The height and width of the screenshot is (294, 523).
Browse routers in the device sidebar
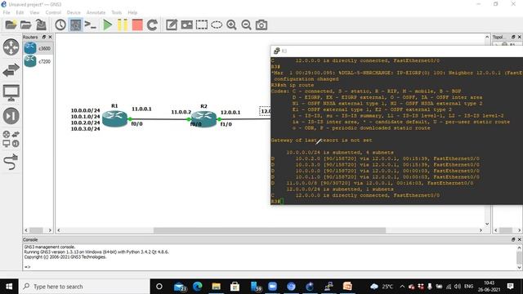(11, 47)
